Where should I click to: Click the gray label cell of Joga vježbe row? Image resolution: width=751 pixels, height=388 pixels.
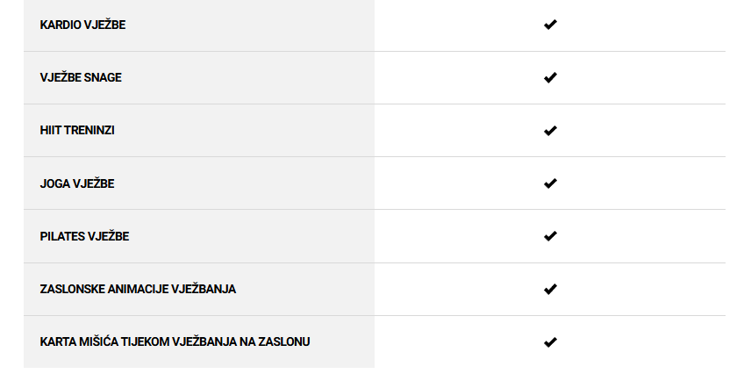[199, 183]
